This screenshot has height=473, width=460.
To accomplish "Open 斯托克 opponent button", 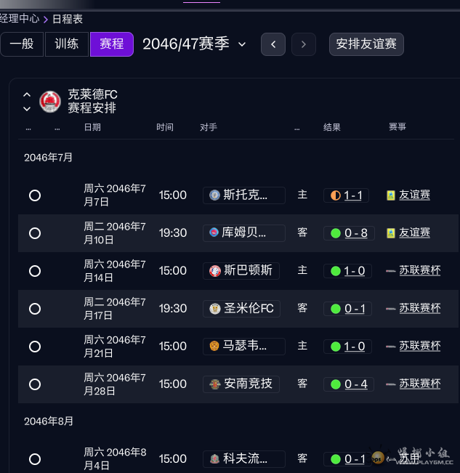I will pos(244,195).
